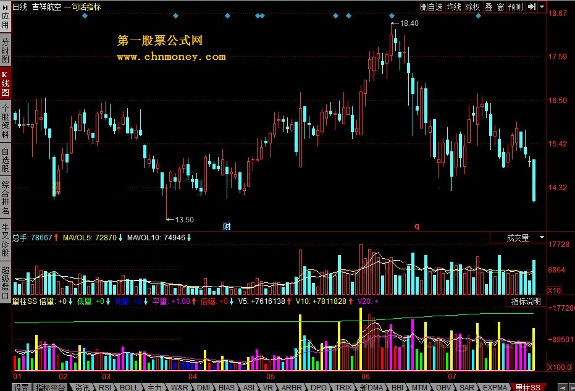Toggle the 预测 forecast feature
This screenshot has height=391, width=575.
pos(515,7)
